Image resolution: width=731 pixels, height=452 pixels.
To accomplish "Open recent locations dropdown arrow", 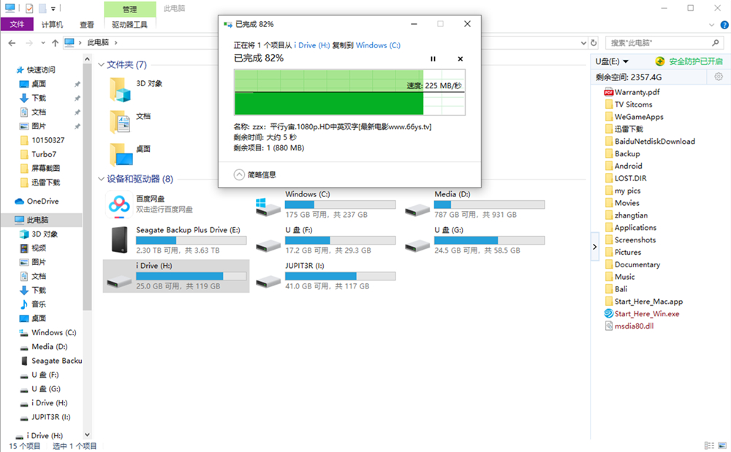I will click(x=43, y=43).
